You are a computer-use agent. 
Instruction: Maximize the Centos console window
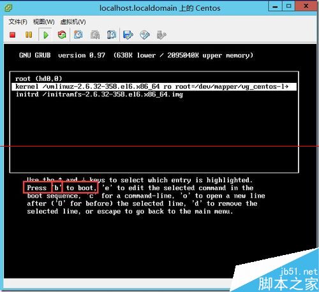point(288,6)
